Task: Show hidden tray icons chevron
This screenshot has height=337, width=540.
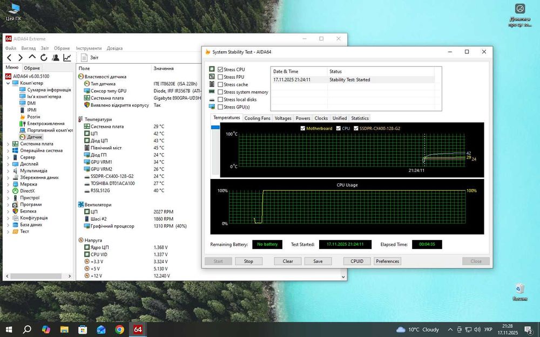Action: point(450,330)
